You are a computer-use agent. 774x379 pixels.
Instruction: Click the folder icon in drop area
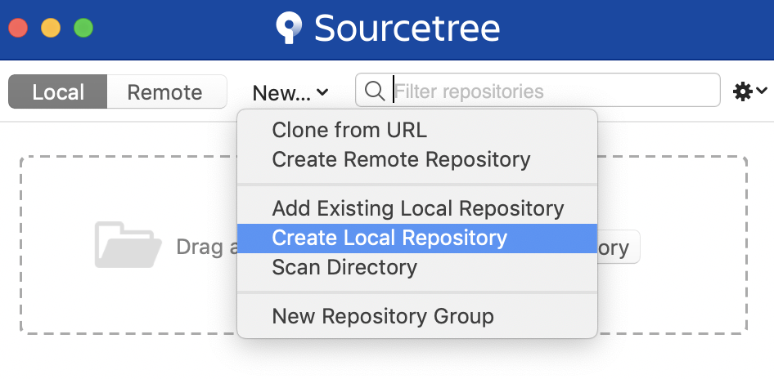pyautogui.click(x=128, y=245)
